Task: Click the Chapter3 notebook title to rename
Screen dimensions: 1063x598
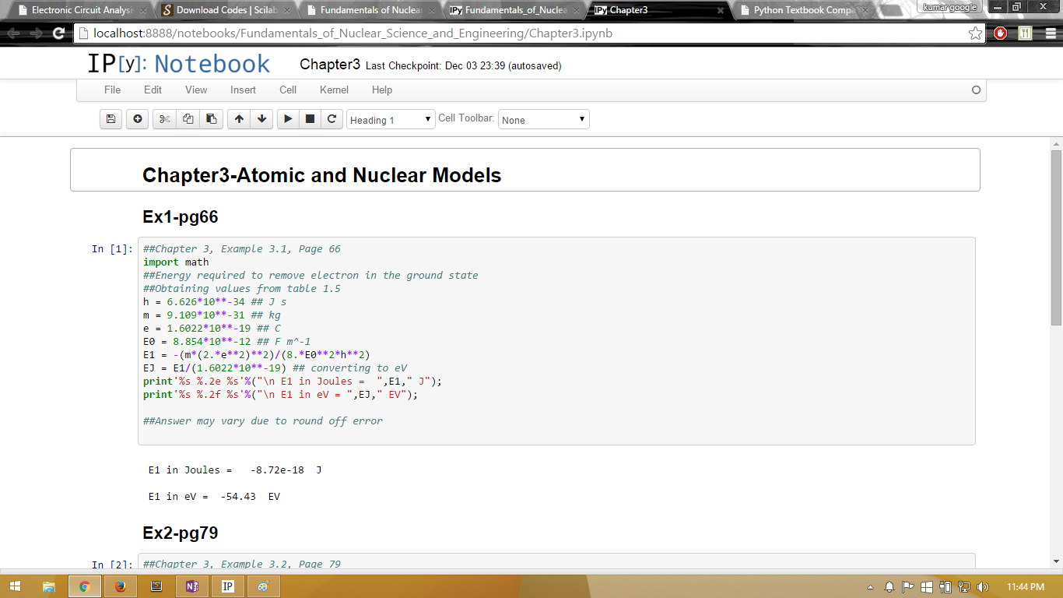Action: point(329,65)
